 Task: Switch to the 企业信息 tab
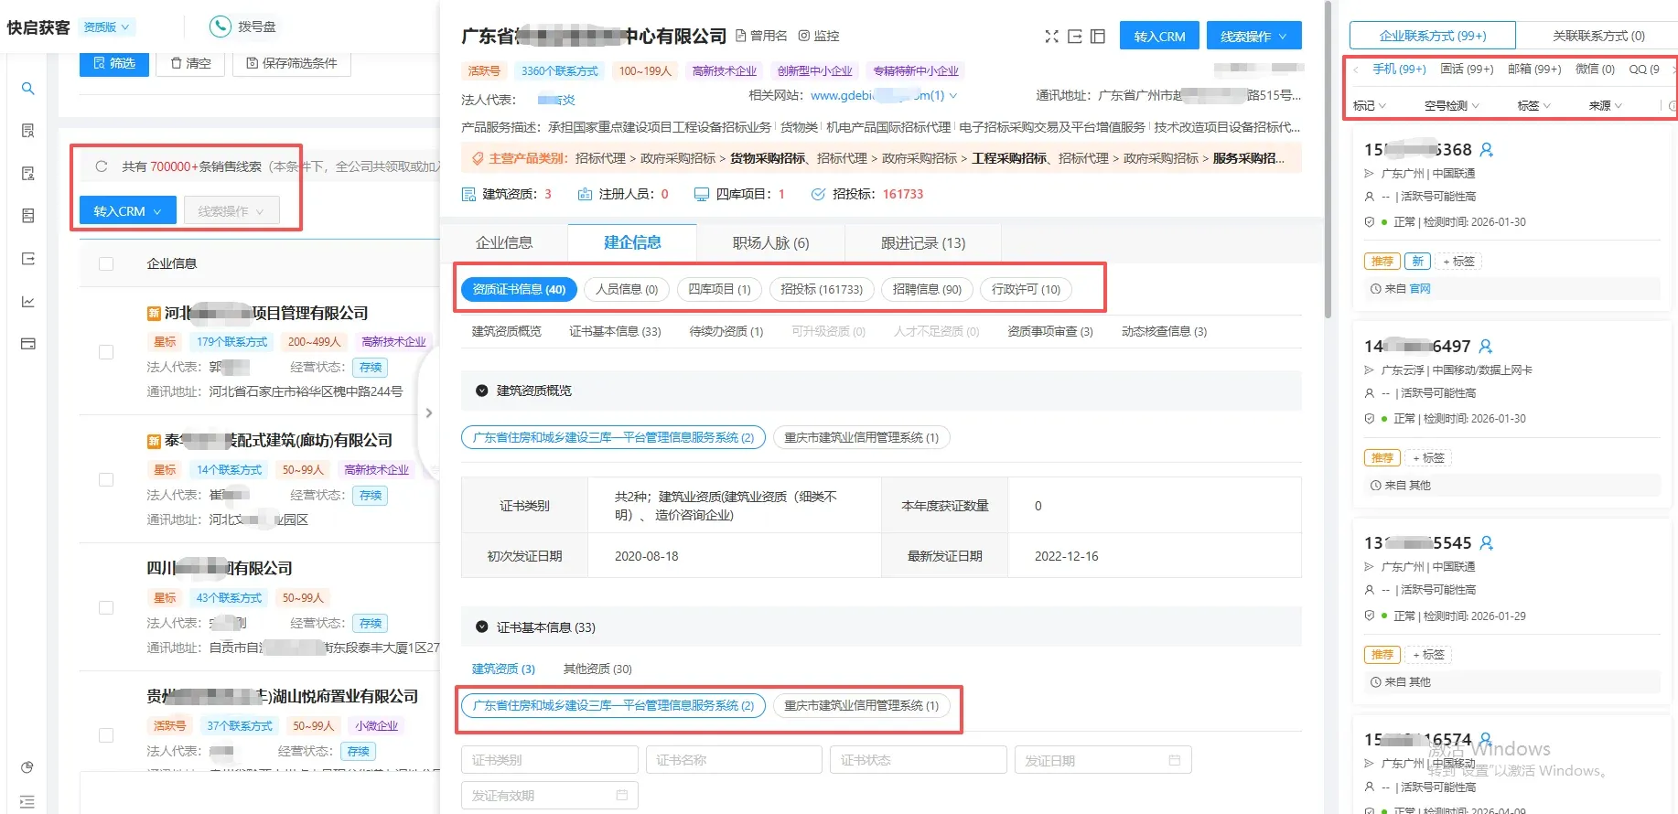(504, 242)
